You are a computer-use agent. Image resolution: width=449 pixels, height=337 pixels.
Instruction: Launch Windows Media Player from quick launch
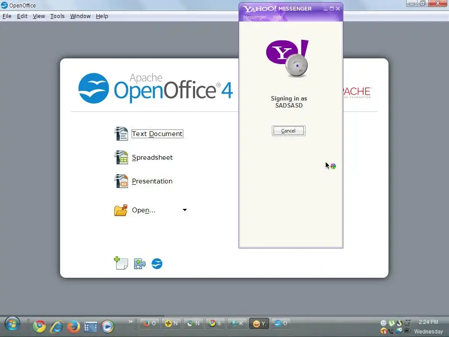tap(107, 326)
